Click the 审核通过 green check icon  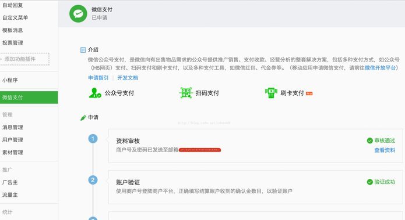(x=369, y=140)
